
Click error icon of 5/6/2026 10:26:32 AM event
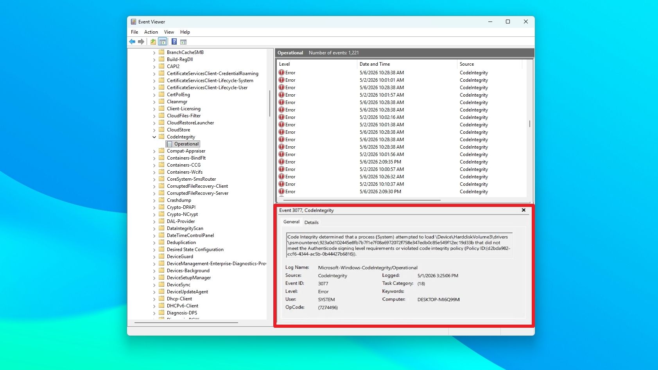coord(281,176)
